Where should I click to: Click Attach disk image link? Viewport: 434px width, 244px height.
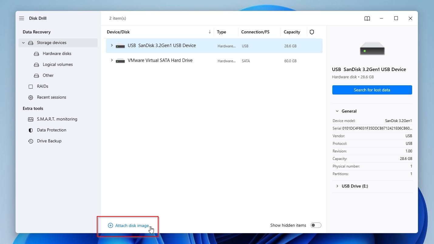coord(133,225)
